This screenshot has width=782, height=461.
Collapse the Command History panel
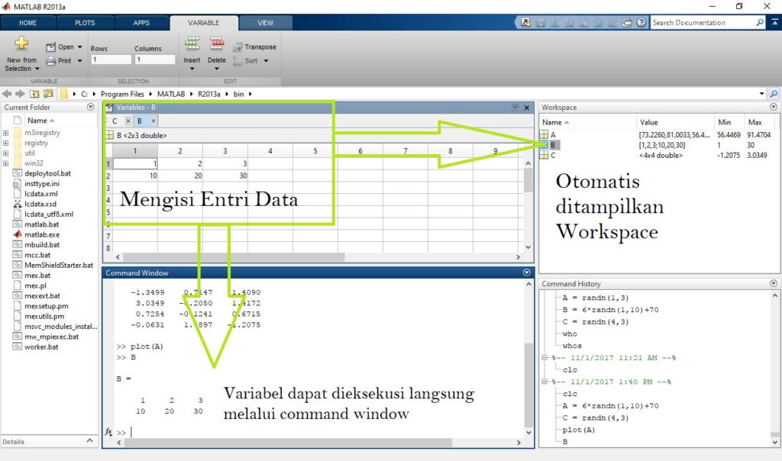773,283
